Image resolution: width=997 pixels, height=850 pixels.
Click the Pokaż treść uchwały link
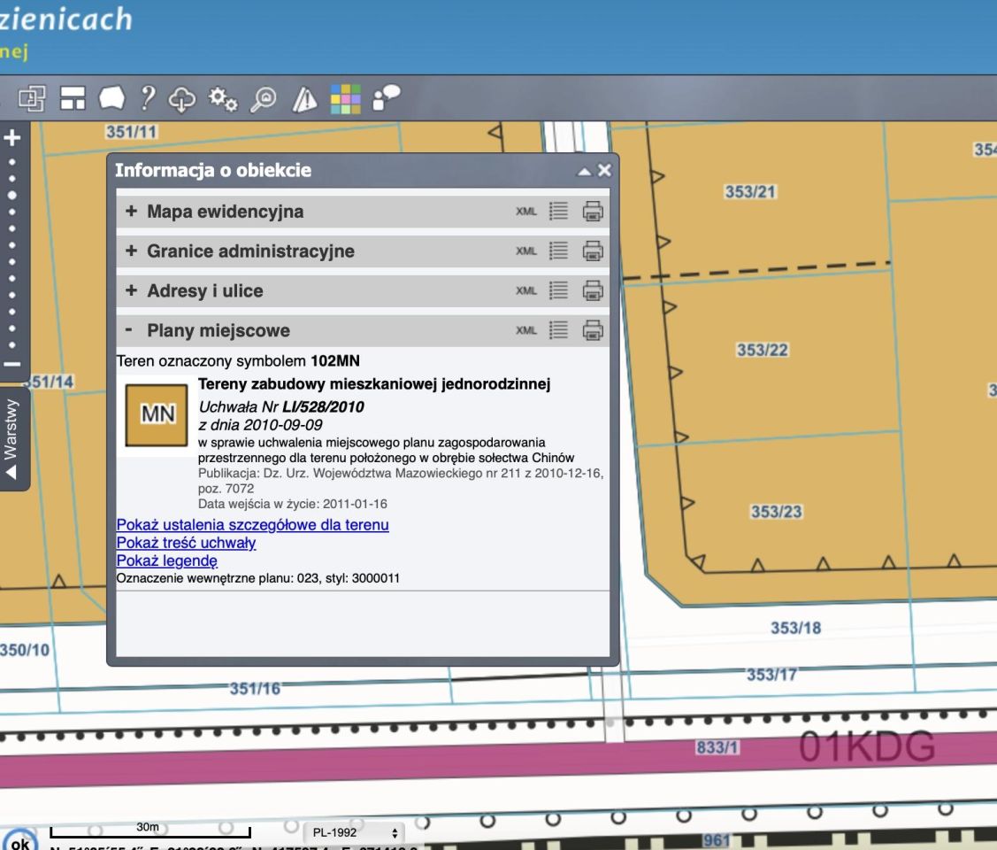point(186,543)
